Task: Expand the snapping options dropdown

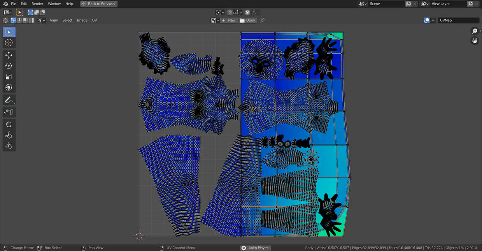Action: [x=238, y=12]
